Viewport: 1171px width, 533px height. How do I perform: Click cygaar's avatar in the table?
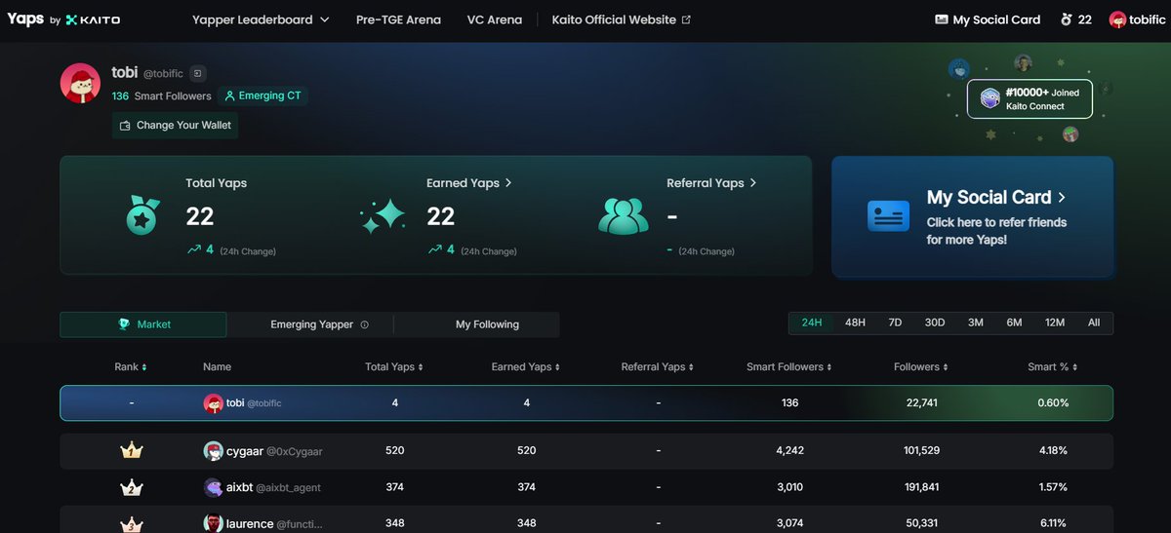[x=213, y=451]
